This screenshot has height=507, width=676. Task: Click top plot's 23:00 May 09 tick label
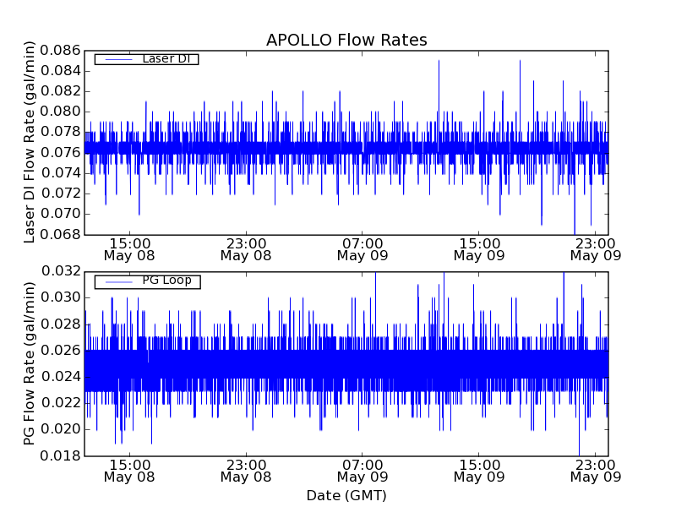tap(596, 248)
